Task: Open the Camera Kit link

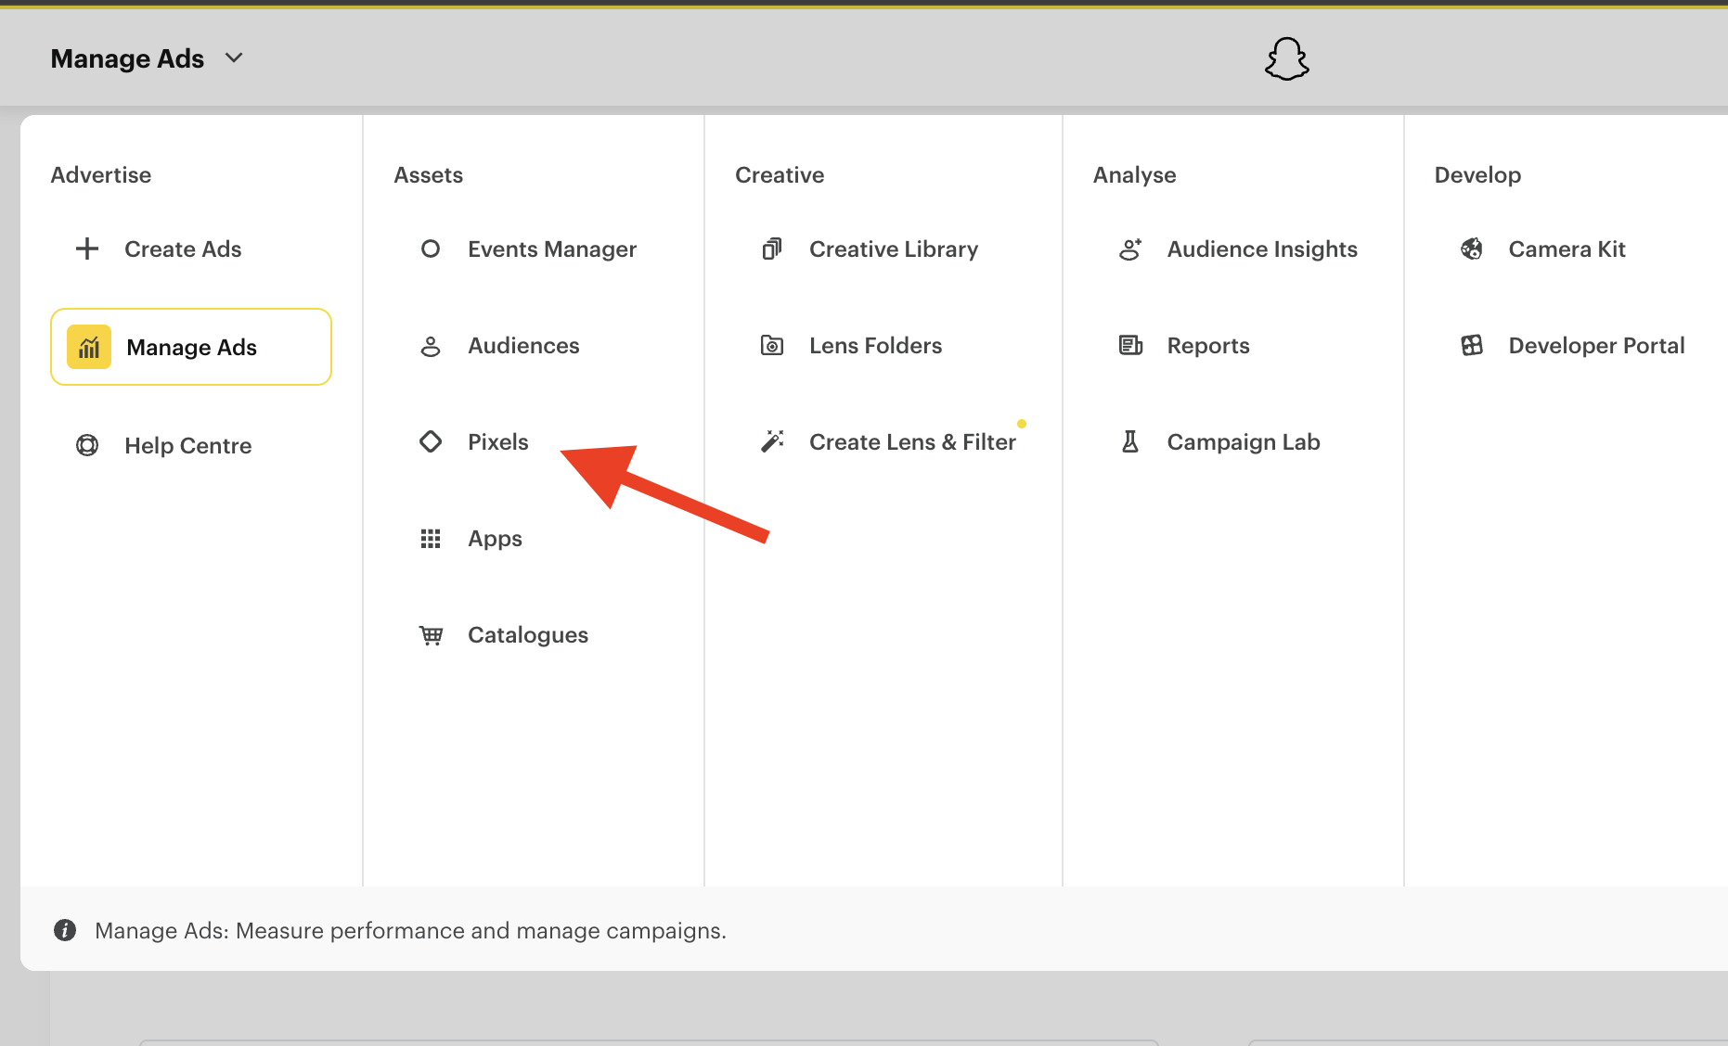Action: 1567,249
